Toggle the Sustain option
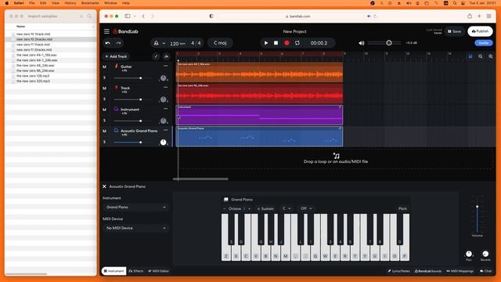This screenshot has height=282, width=501. tap(266, 209)
